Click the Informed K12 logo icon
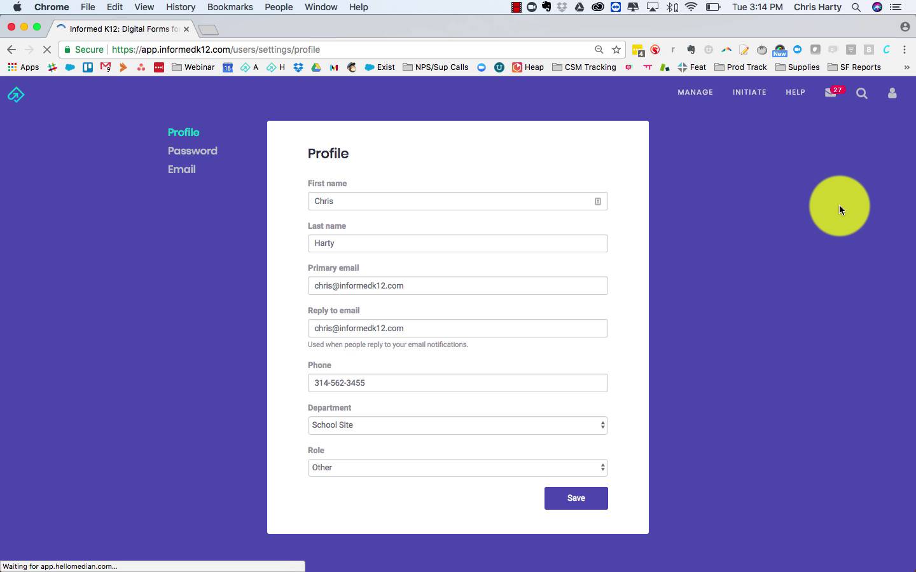Image resolution: width=916 pixels, height=572 pixels. click(x=16, y=95)
